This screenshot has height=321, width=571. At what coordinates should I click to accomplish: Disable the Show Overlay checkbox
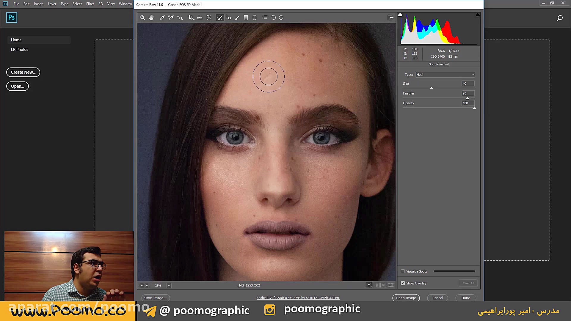[403, 283]
